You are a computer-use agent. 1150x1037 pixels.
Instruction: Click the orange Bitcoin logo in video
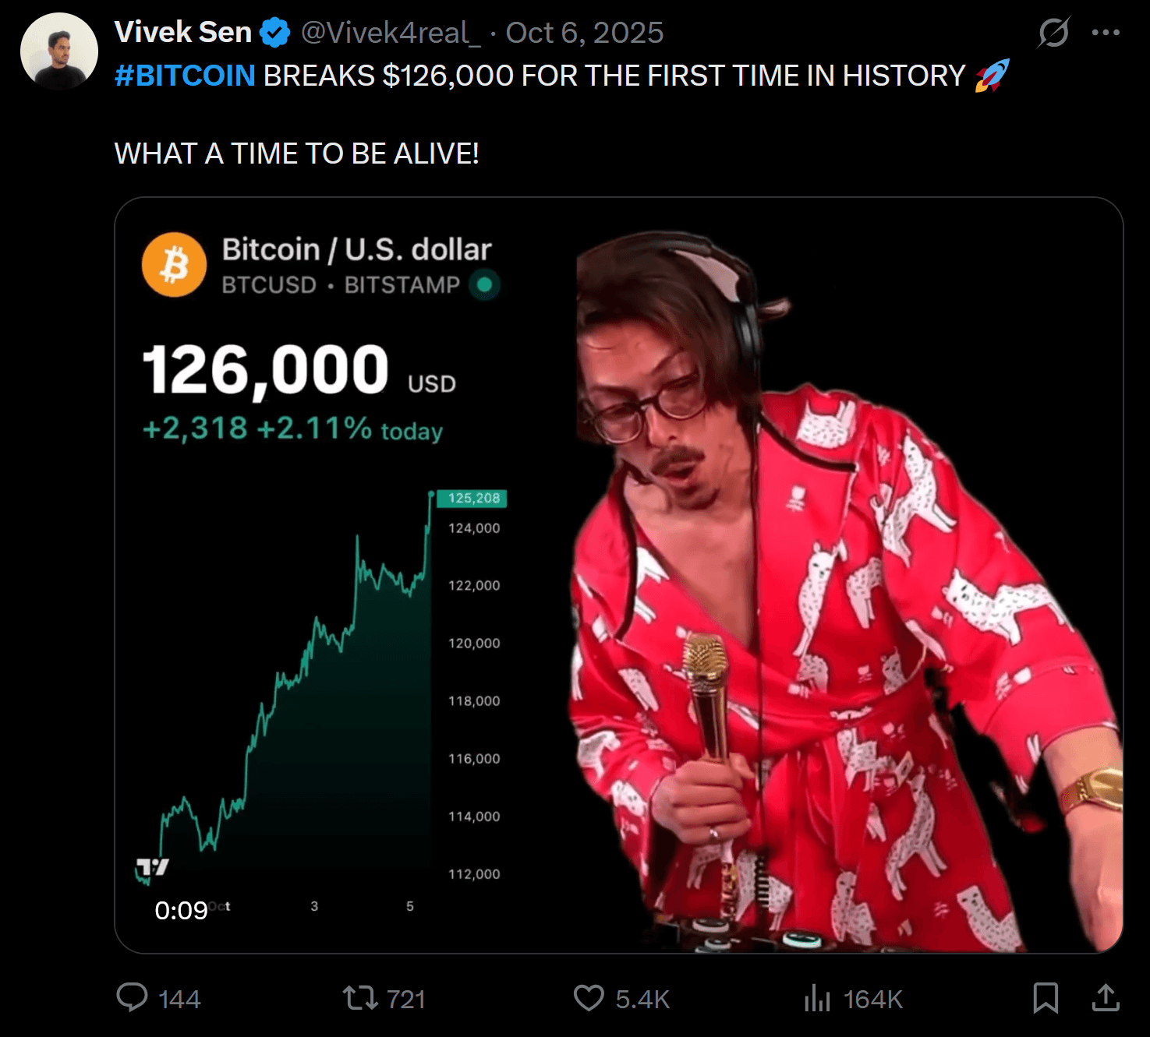[174, 265]
